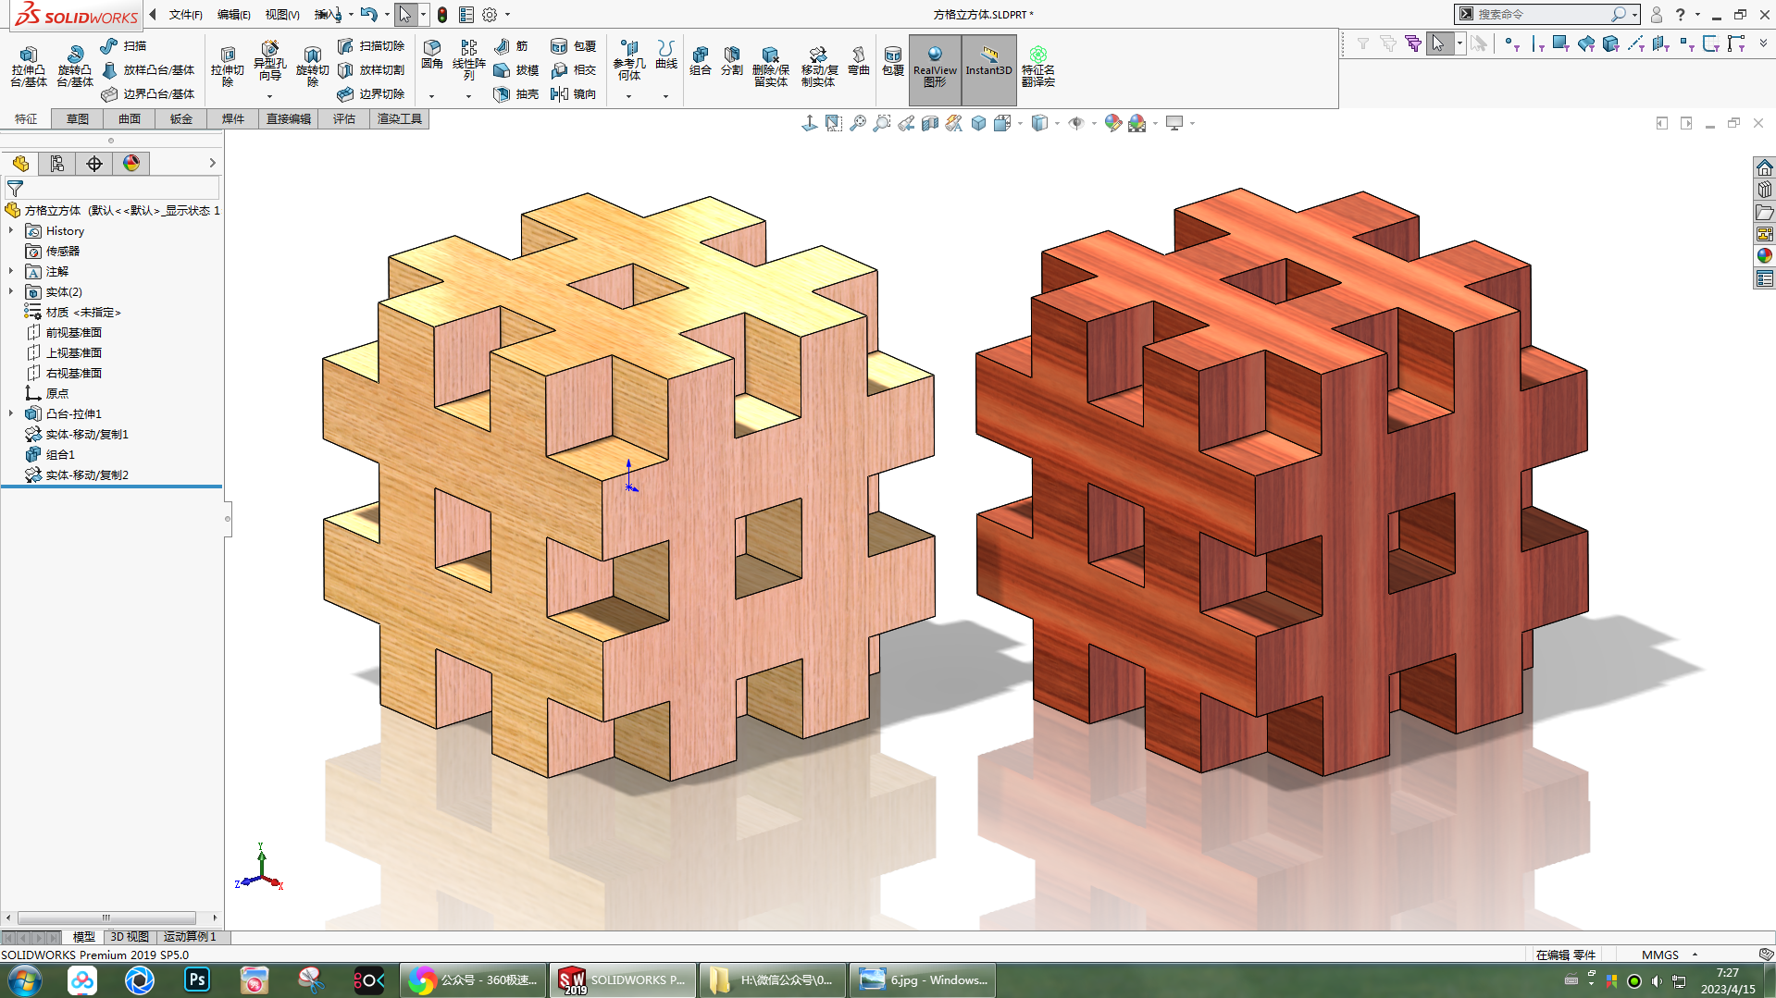Switch to DimXpertManager tab icon
This screenshot has width=1776, height=998.
(x=94, y=164)
